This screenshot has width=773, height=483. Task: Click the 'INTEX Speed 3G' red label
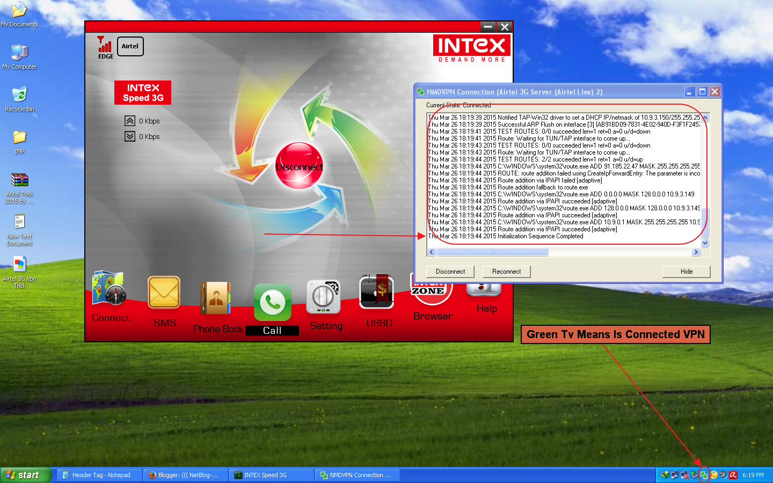pos(143,92)
